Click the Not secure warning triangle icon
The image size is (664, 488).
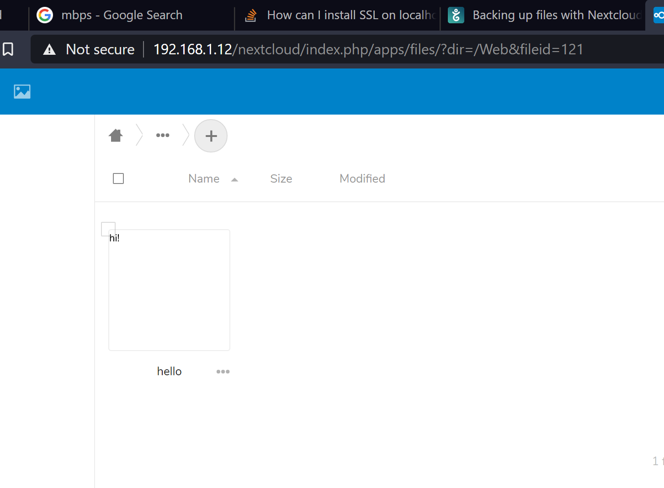coord(49,50)
